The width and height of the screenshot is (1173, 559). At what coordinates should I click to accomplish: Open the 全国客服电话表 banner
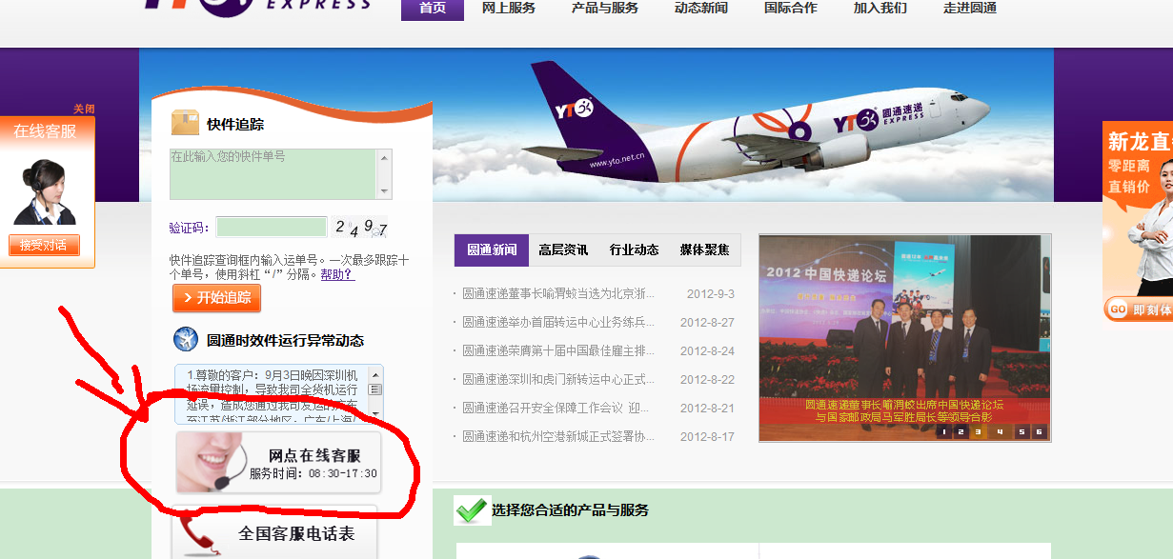(274, 533)
